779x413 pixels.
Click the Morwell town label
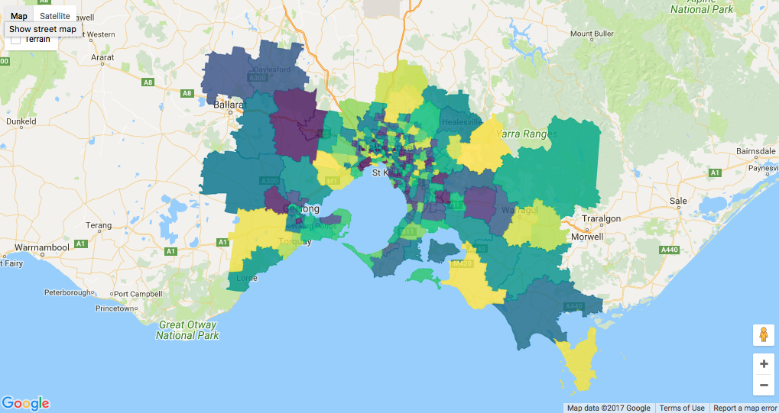click(586, 237)
